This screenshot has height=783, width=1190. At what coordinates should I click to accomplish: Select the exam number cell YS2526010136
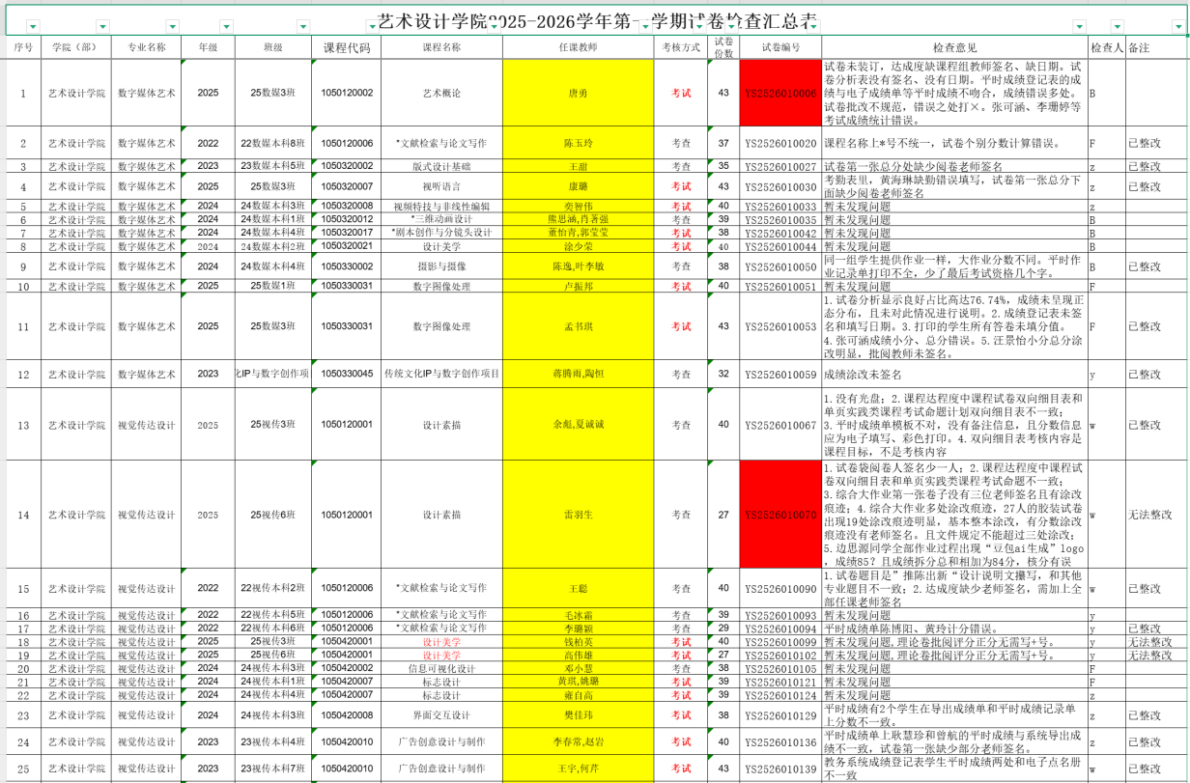pos(779,742)
